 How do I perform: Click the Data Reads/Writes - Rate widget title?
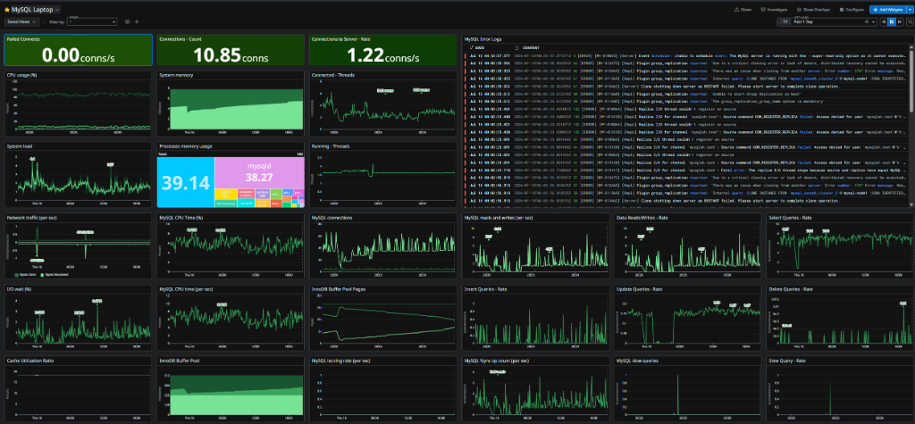pyautogui.click(x=642, y=218)
